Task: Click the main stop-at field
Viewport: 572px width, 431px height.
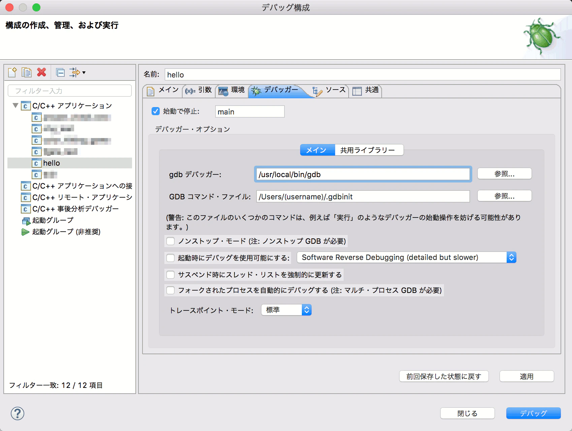Action: [x=250, y=112]
